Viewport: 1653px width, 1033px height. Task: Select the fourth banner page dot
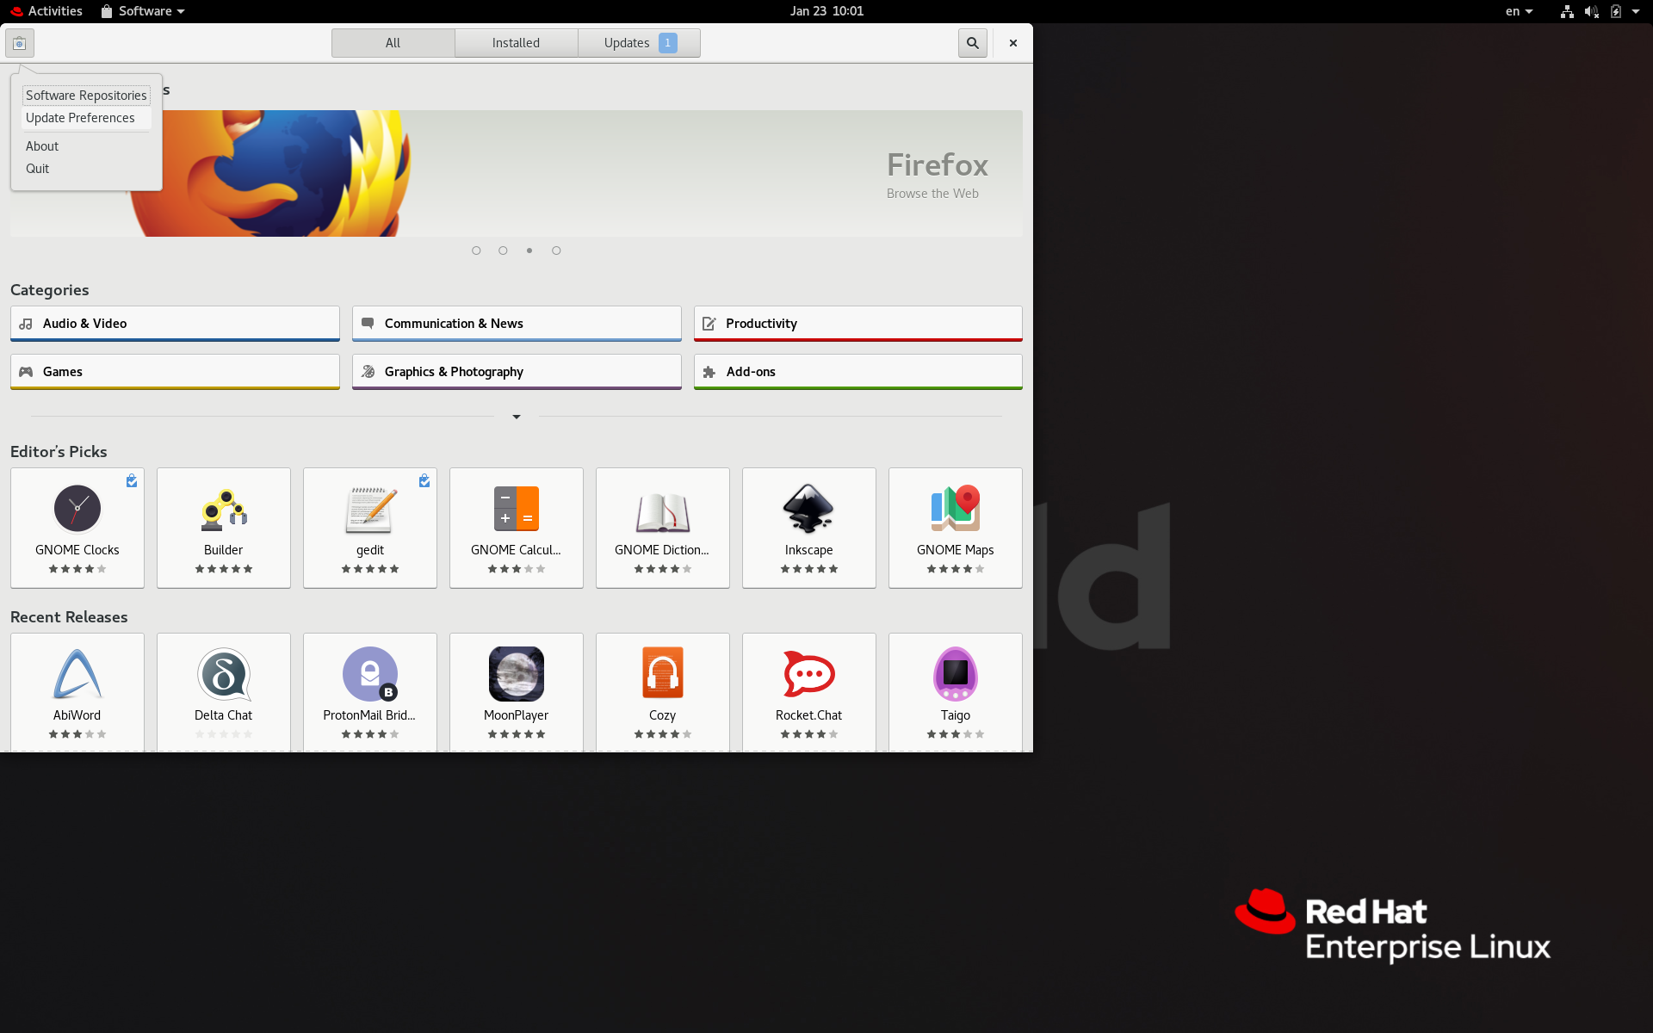[x=556, y=251]
